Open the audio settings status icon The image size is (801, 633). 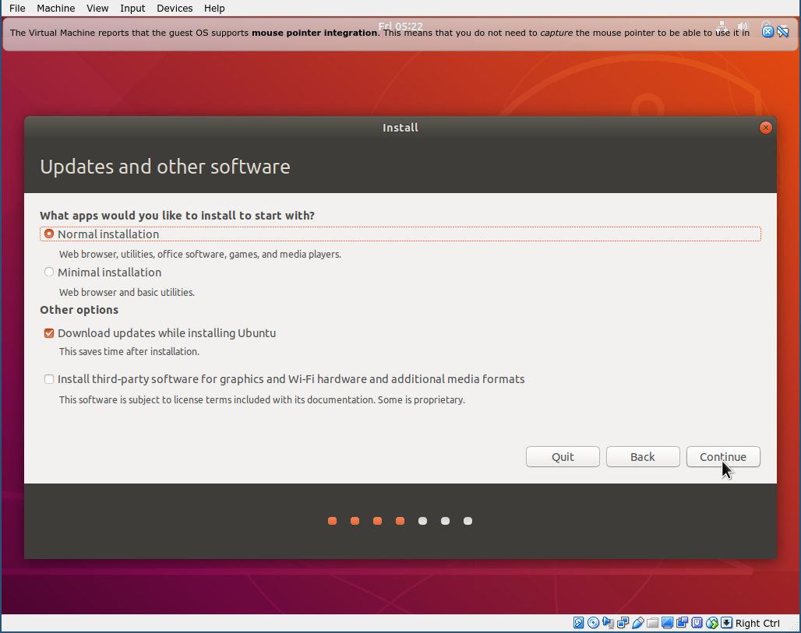(x=608, y=623)
